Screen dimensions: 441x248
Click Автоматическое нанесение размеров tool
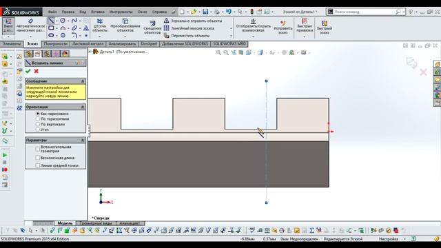(30, 25)
